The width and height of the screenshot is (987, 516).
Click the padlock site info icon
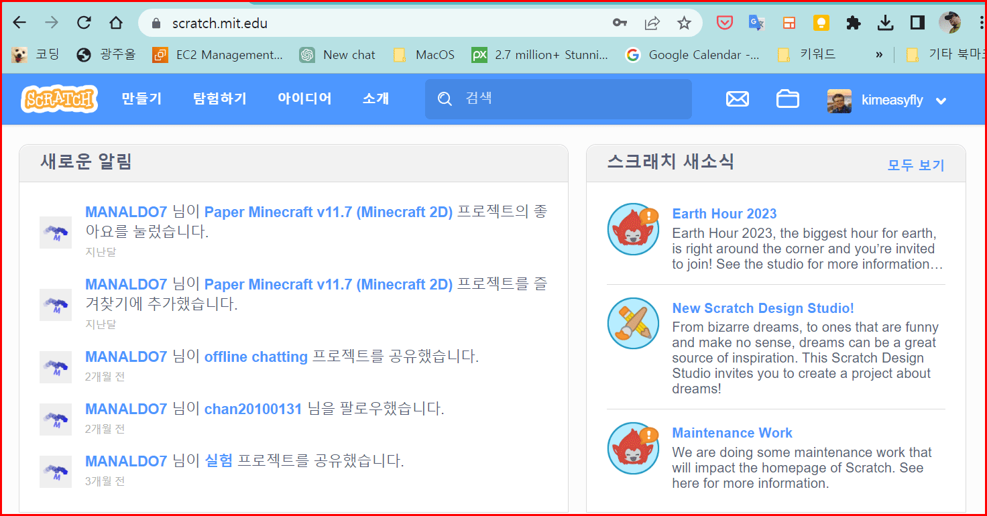click(x=157, y=23)
